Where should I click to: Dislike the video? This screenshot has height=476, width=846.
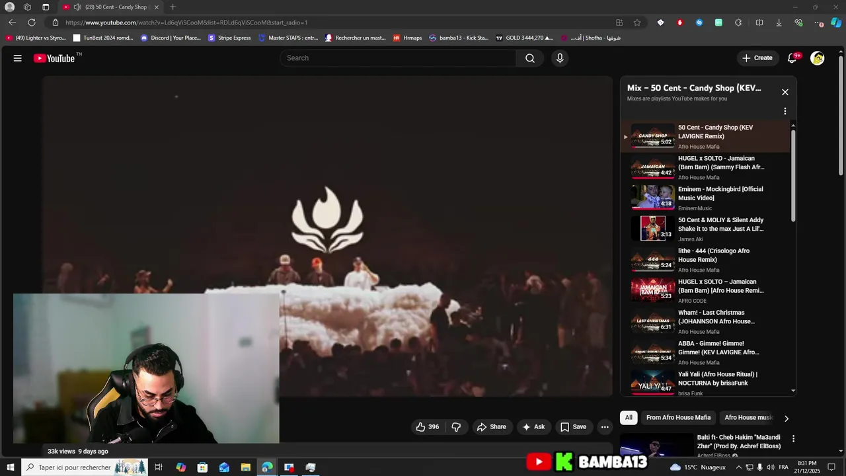tap(456, 427)
